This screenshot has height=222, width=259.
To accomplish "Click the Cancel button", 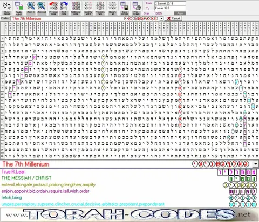I will [x=173, y=18].
